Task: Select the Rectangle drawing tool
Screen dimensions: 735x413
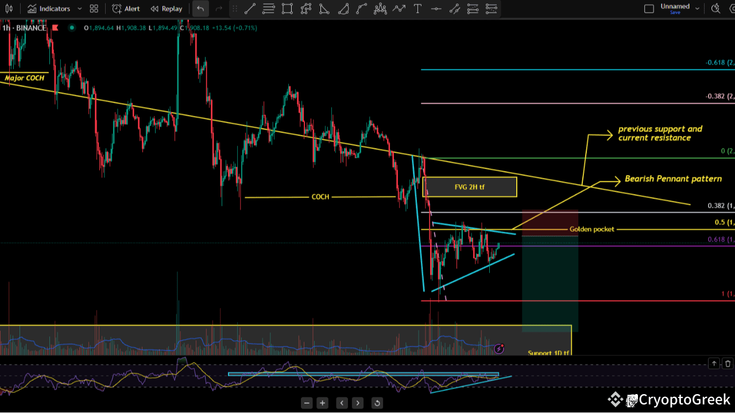Action: point(287,9)
